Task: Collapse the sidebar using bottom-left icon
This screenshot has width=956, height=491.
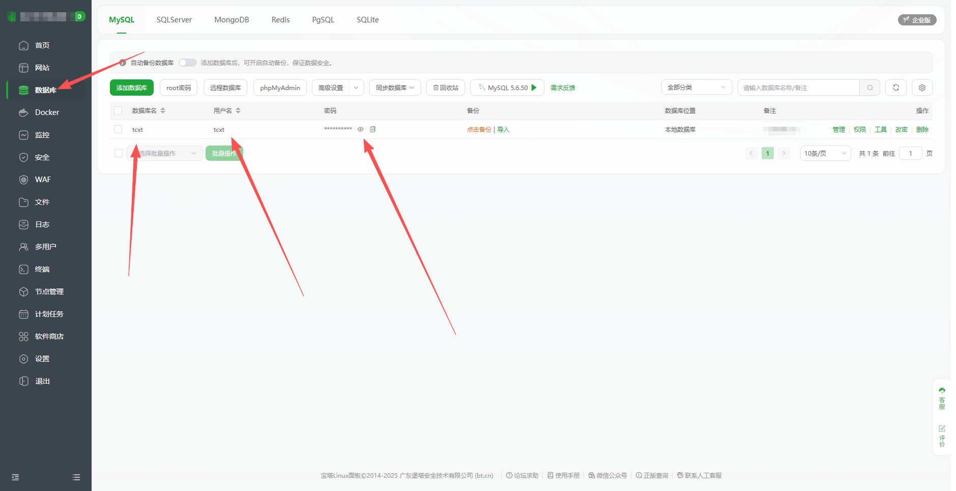Action: click(x=15, y=477)
